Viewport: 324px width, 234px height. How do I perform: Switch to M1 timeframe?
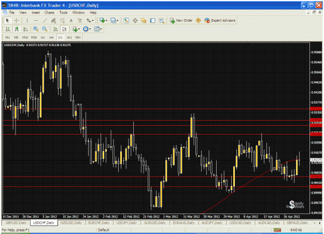point(8,38)
